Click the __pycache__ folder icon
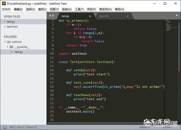Image resolution: width=181 pixels, height=130 pixels. pos(11,47)
